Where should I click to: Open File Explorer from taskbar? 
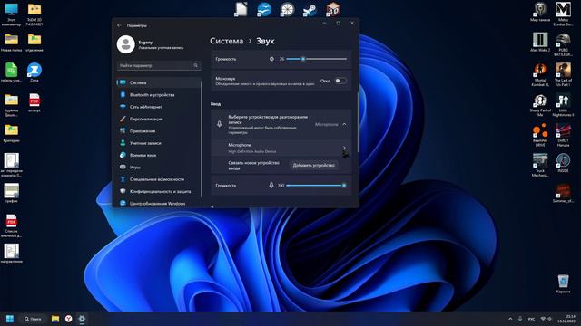55,319
